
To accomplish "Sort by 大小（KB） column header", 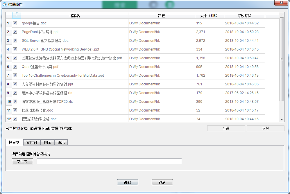I will click(209, 16).
